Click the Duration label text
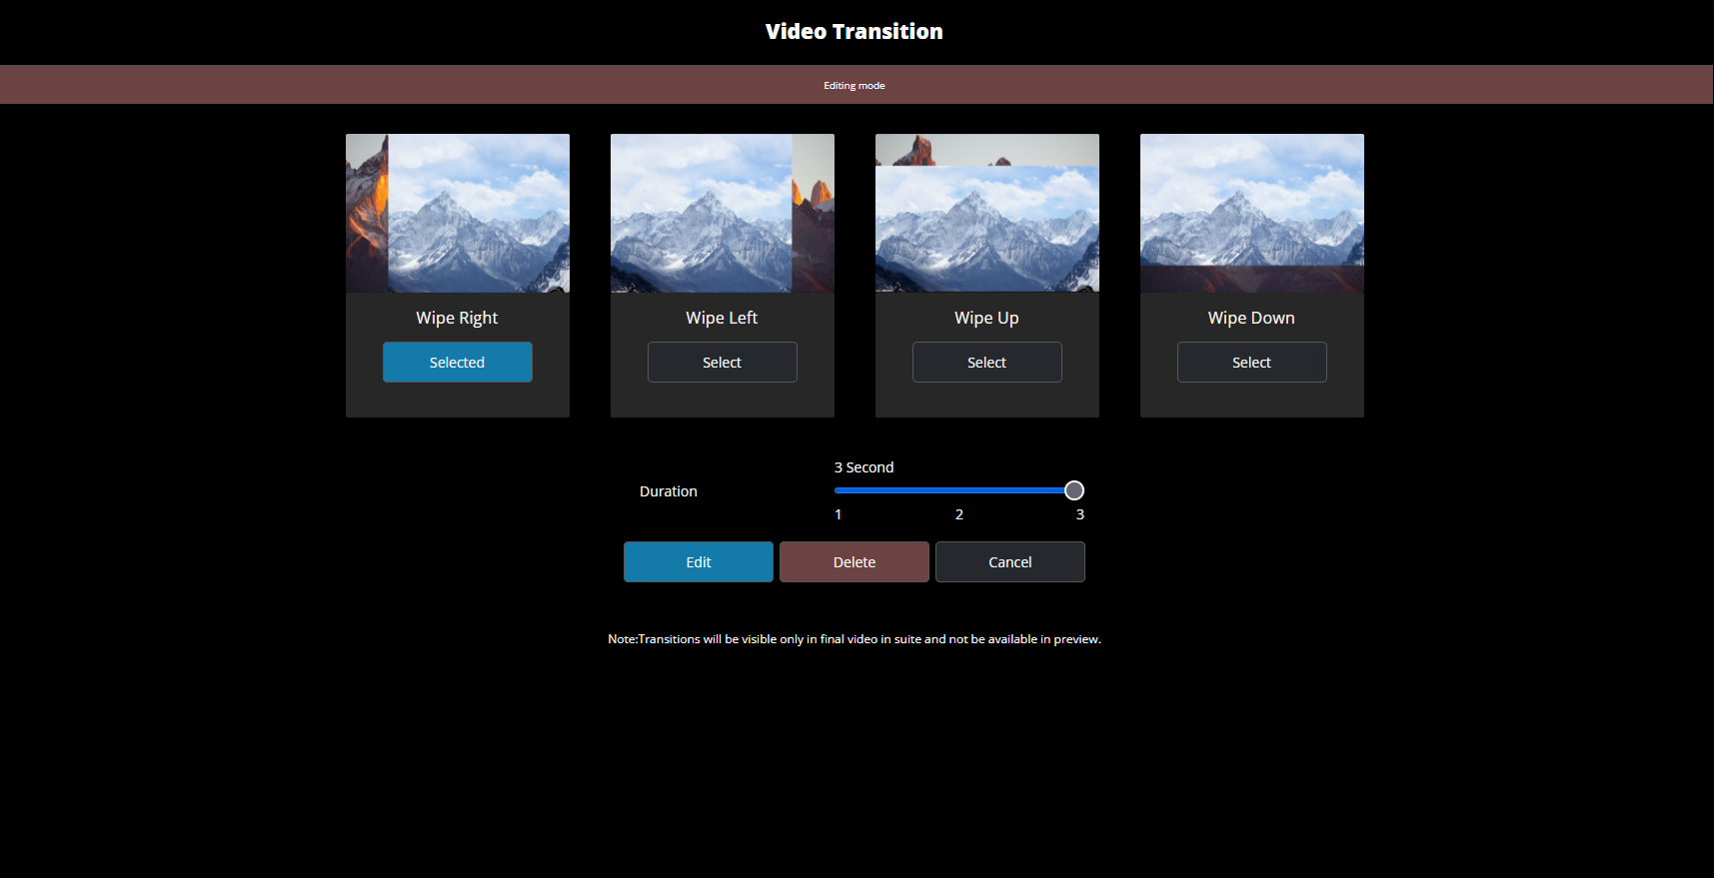Image resolution: width=1714 pixels, height=878 pixels. (668, 491)
